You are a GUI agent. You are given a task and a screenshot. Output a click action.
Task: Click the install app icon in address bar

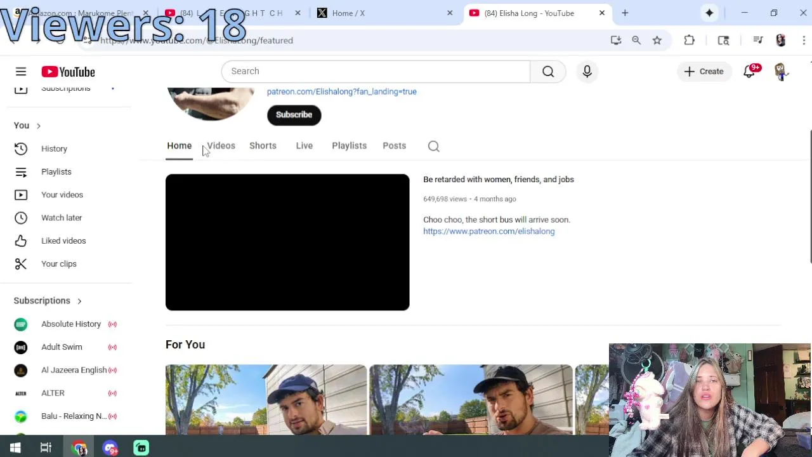[615, 40]
